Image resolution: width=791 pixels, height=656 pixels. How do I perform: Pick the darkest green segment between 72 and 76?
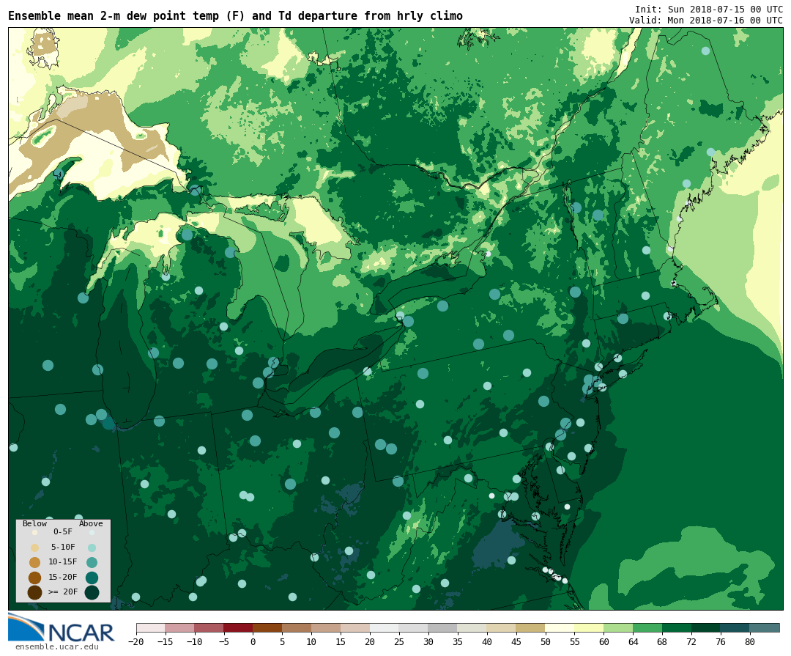pyautogui.click(x=706, y=627)
